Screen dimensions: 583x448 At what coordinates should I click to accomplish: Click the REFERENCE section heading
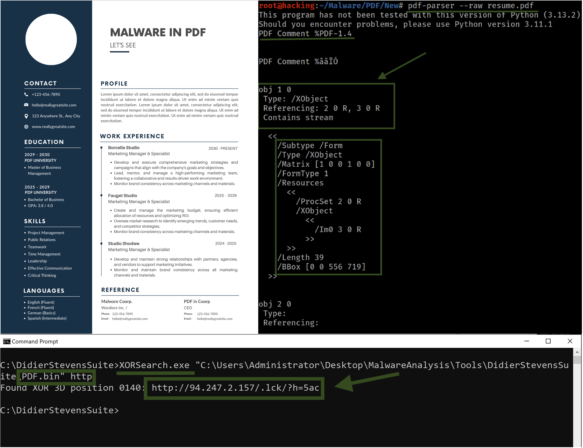tap(120, 290)
